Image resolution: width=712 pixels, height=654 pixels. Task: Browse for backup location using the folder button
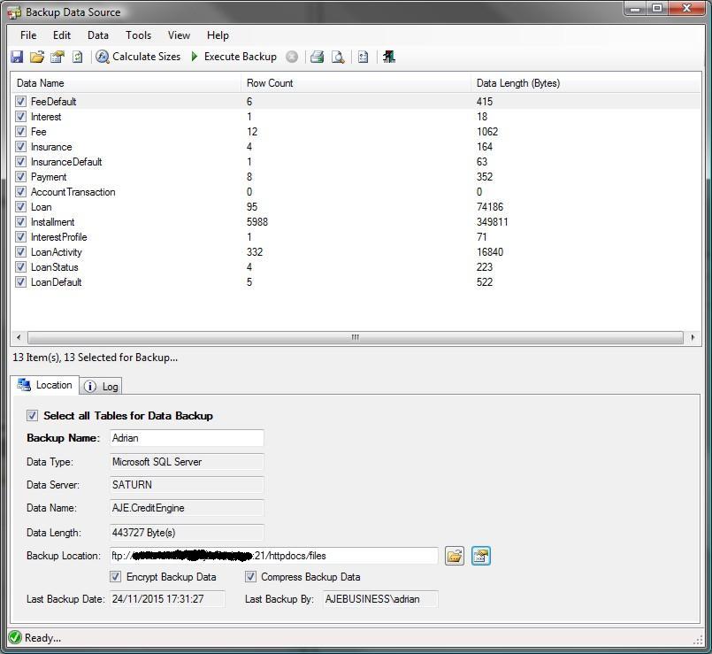click(454, 556)
